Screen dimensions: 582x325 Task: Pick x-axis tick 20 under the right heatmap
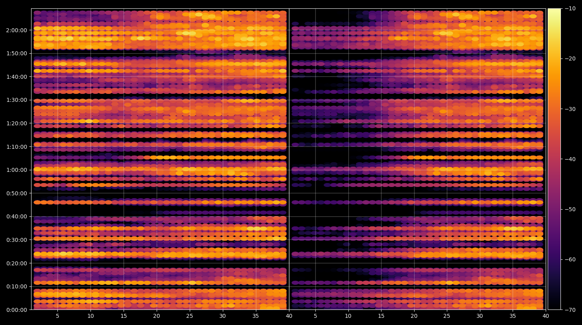[x=414, y=316]
